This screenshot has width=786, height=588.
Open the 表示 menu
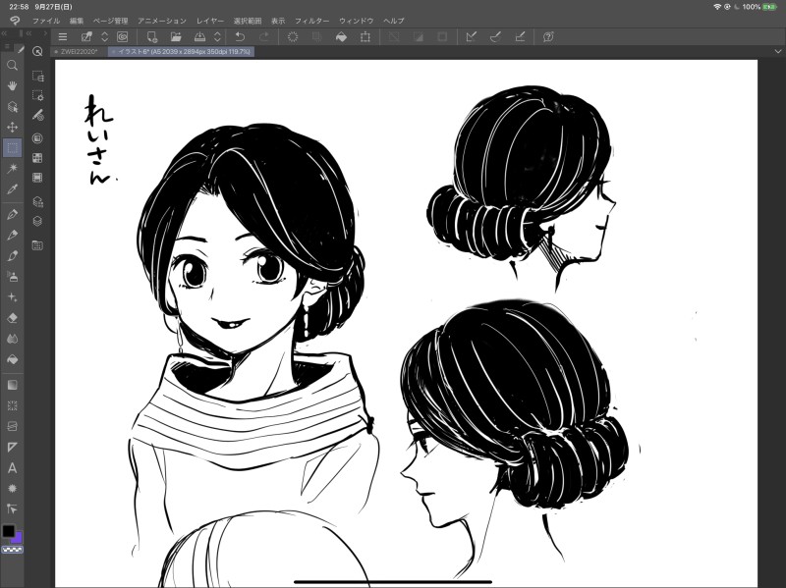coord(278,21)
